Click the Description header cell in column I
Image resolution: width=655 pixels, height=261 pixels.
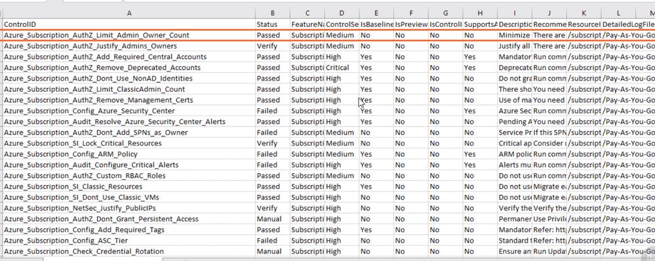tap(515, 25)
